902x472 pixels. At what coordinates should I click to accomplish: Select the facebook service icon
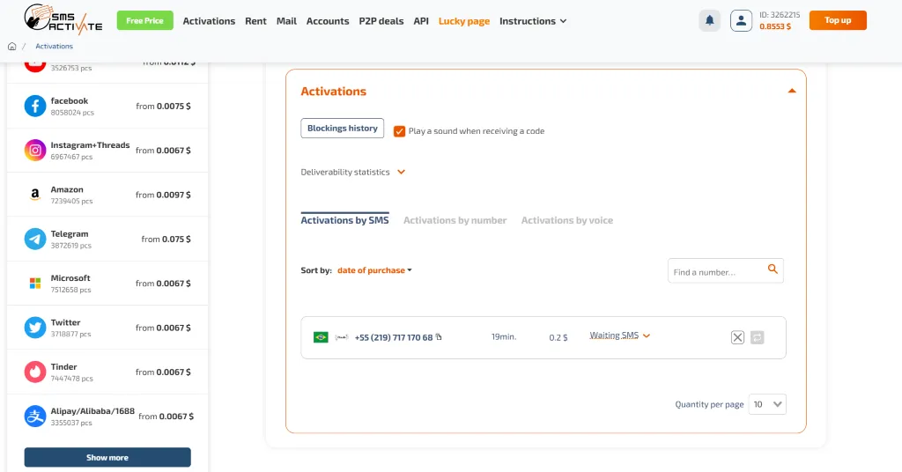[x=35, y=106]
